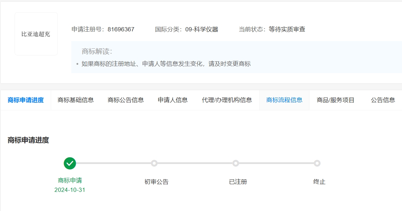Click the 已注册 step label
The image size is (402, 211).
click(238, 182)
